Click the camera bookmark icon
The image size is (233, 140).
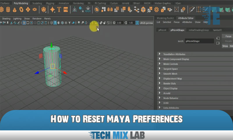[8, 23]
